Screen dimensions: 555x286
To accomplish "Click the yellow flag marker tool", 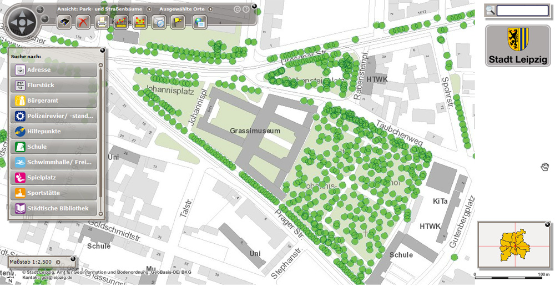I will tap(178, 22).
